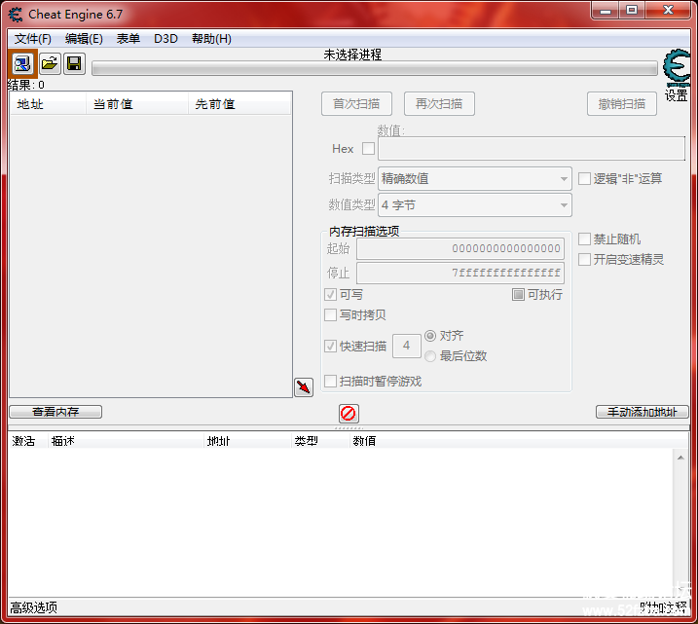Screen dimensions: 698x624
Task: Click the 当前值 column header
Action: click(137, 104)
